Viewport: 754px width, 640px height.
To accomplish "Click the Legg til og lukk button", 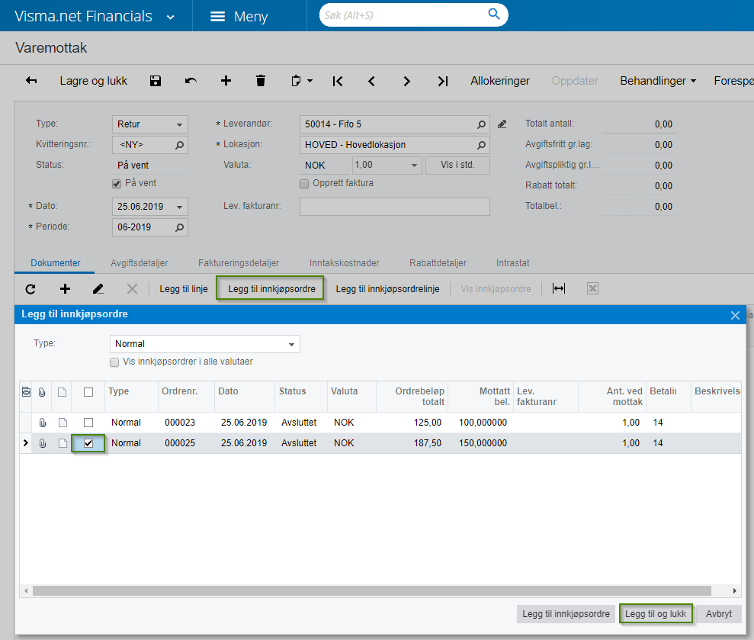I will (656, 613).
